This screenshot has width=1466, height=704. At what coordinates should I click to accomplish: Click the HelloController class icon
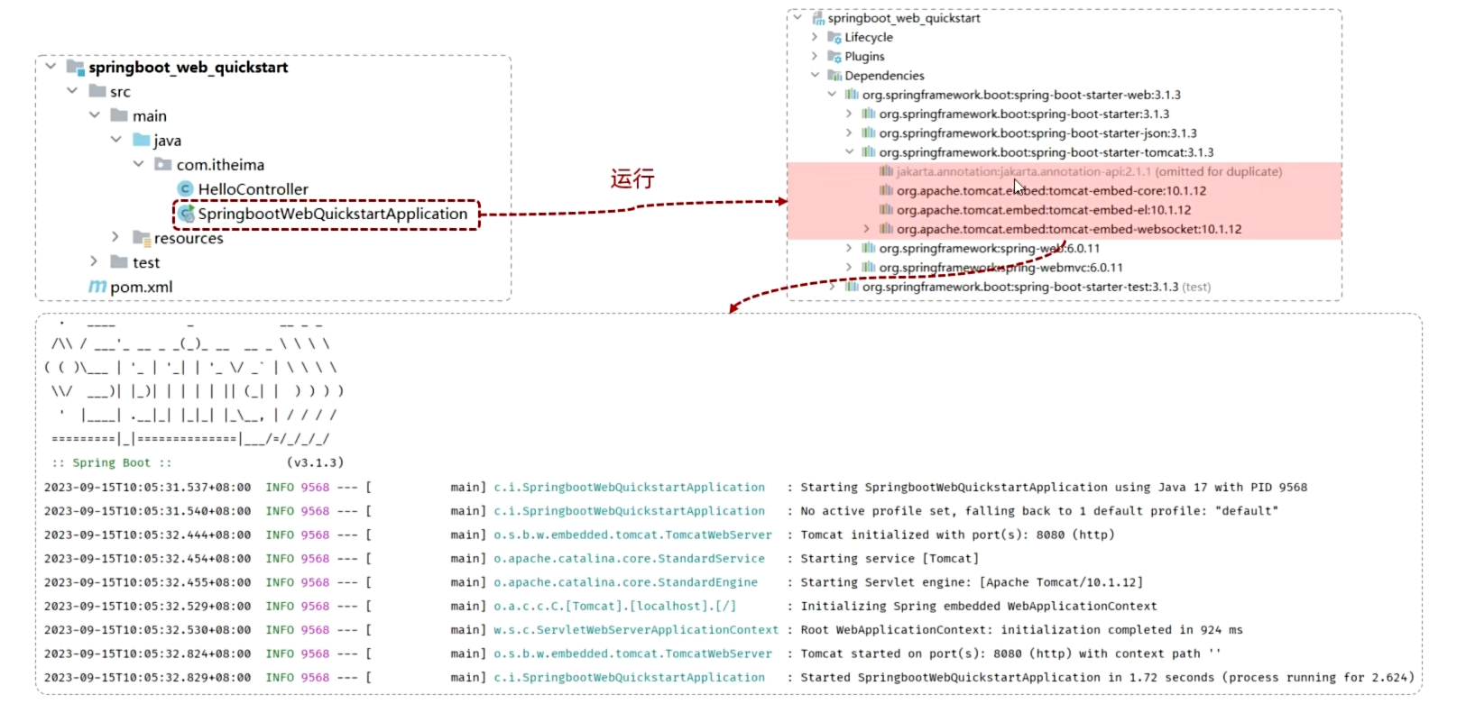pos(186,188)
